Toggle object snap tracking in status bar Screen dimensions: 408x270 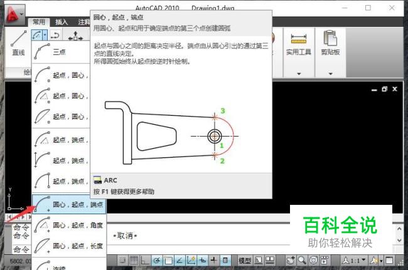pyautogui.click(x=180, y=260)
